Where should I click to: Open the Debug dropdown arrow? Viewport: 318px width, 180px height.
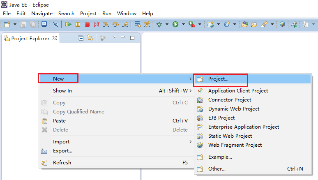(x=167, y=24)
